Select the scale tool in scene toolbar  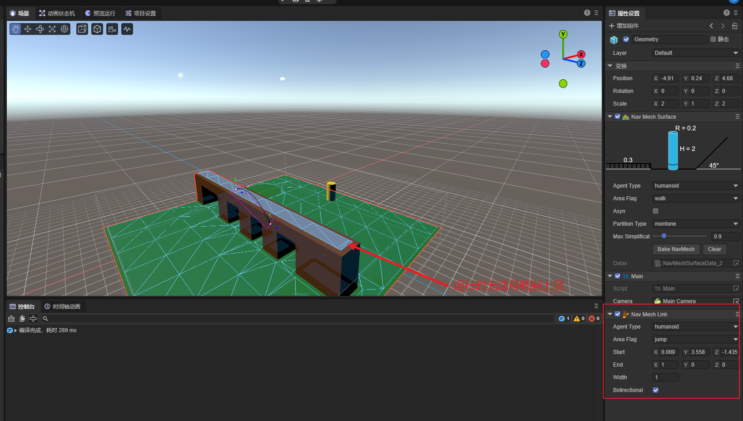pyautogui.click(x=52, y=29)
